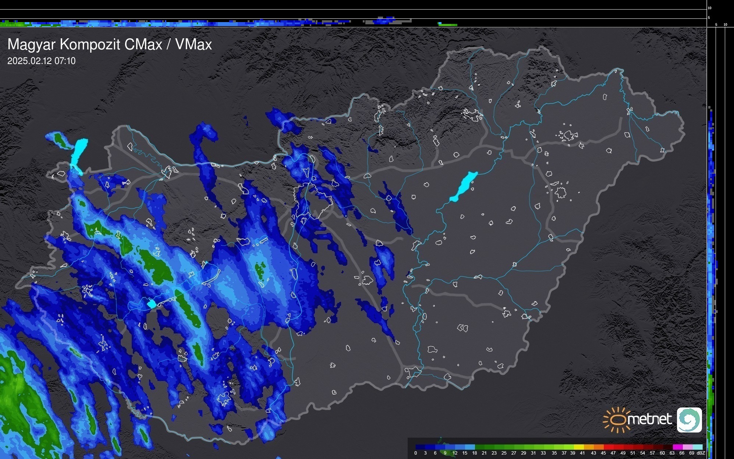Image resolution: width=734 pixels, height=459 pixels.
Task: Click the metnet wordmark text
Action: pyautogui.click(x=649, y=419)
